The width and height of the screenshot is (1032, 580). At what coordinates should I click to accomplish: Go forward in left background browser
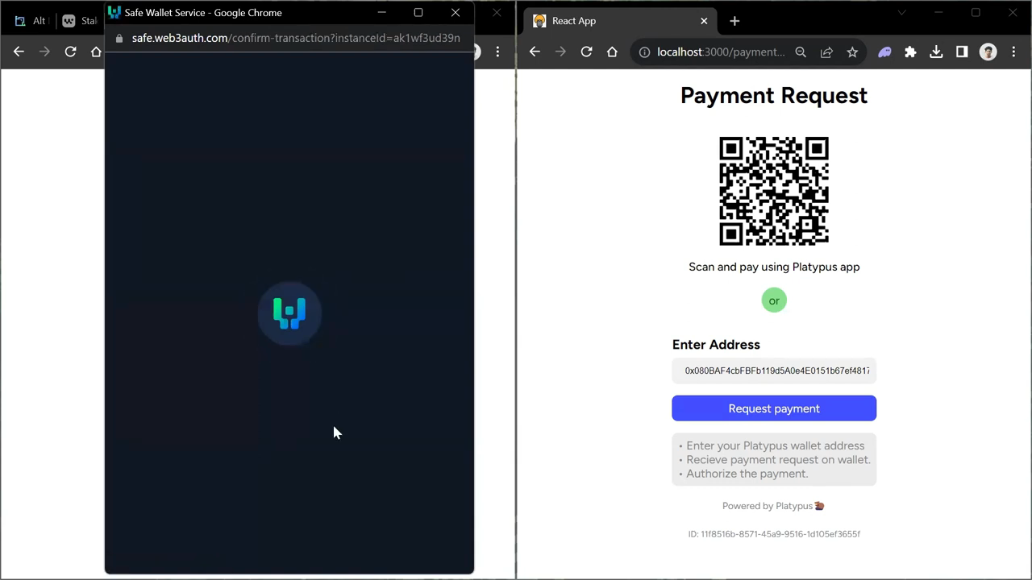[44, 52]
